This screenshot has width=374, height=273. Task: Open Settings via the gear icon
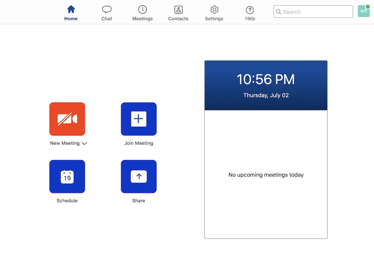pyautogui.click(x=214, y=10)
